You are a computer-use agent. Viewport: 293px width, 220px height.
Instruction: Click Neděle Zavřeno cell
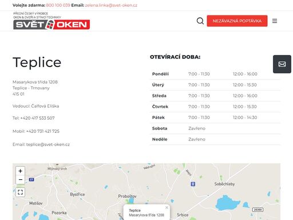pyautogui.click(x=197, y=139)
